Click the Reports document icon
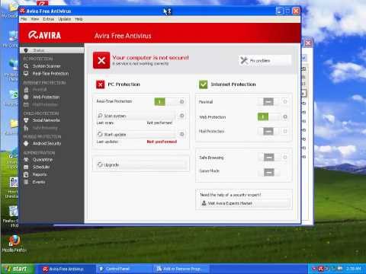This screenshot has height=274, width=366. click(x=26, y=174)
